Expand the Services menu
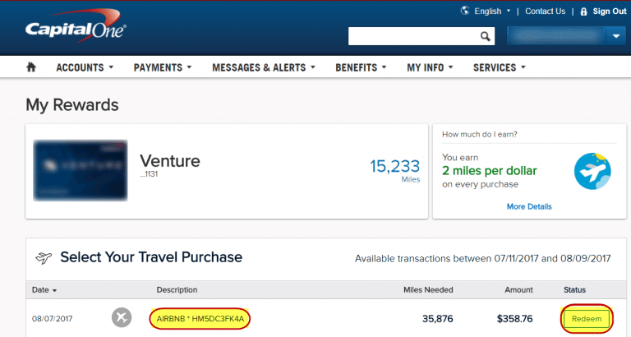 [500, 67]
